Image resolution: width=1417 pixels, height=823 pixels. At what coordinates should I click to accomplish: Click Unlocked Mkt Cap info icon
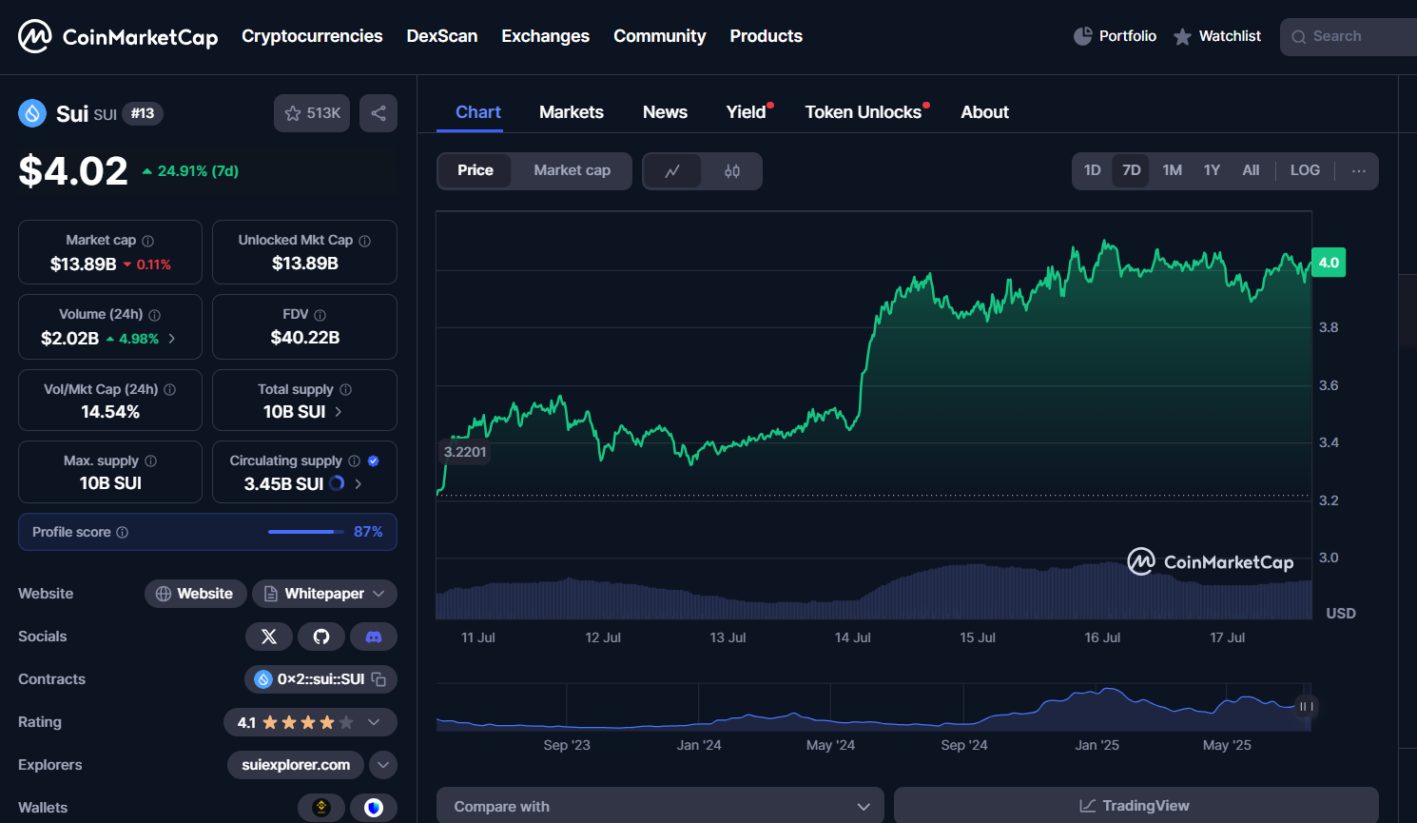coord(364,241)
